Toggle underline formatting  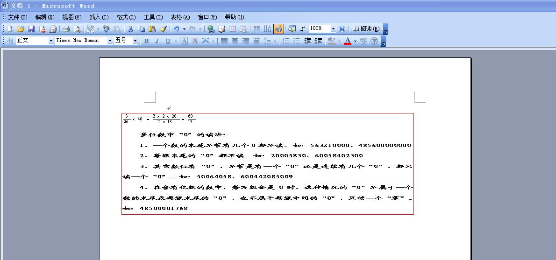click(x=168, y=41)
